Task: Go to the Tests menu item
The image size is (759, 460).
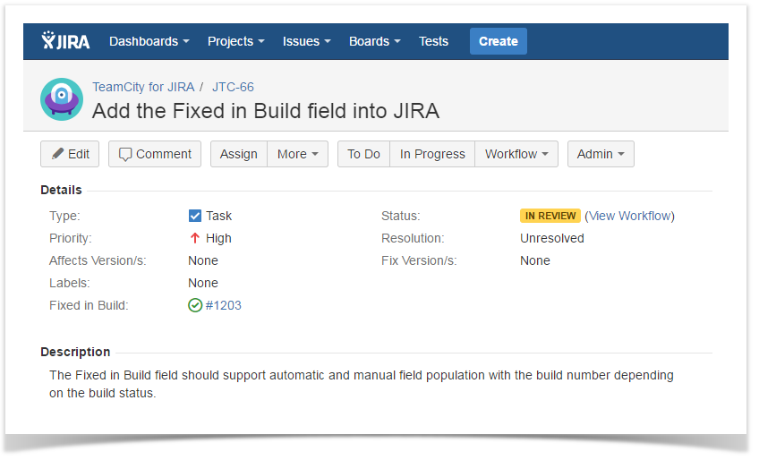Action: point(433,41)
